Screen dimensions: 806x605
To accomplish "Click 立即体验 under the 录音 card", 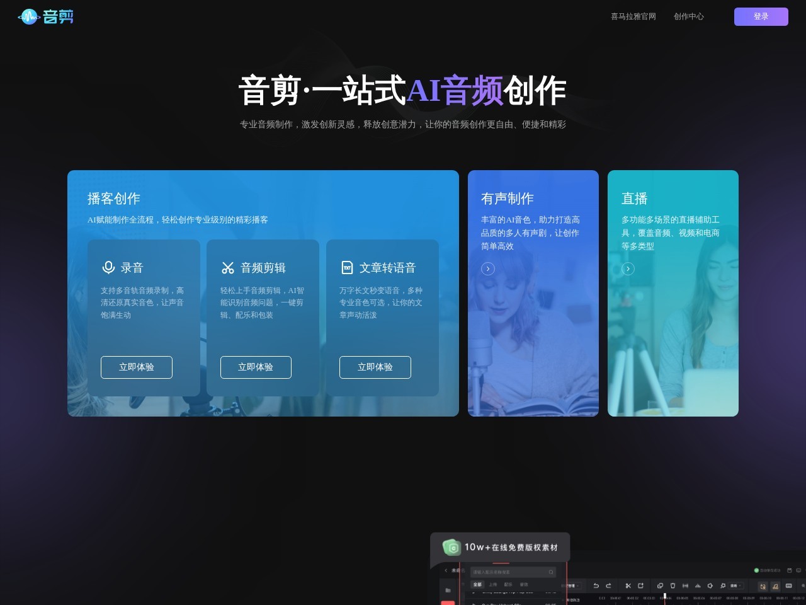I will pos(136,367).
